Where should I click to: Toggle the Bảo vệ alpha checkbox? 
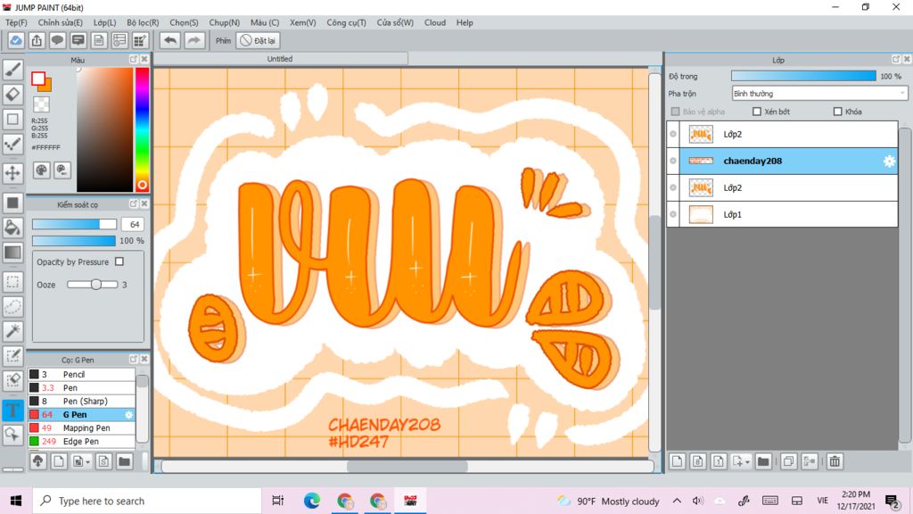pos(676,112)
